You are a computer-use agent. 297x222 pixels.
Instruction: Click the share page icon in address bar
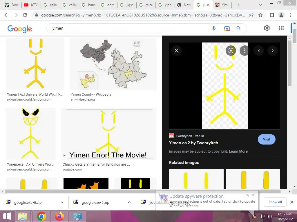pos(251,15)
